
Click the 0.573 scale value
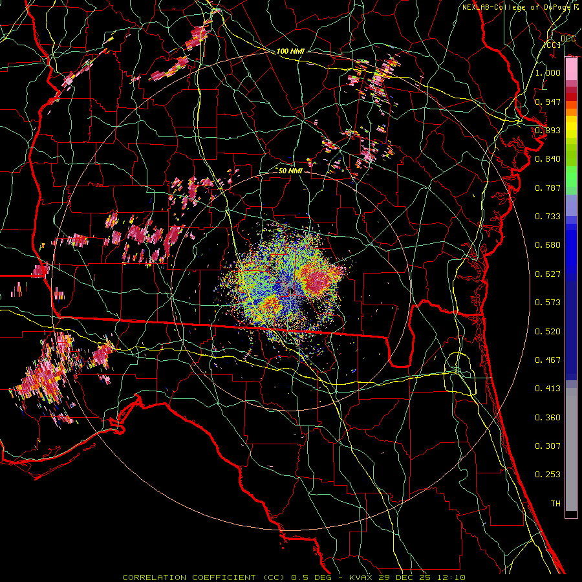point(548,302)
